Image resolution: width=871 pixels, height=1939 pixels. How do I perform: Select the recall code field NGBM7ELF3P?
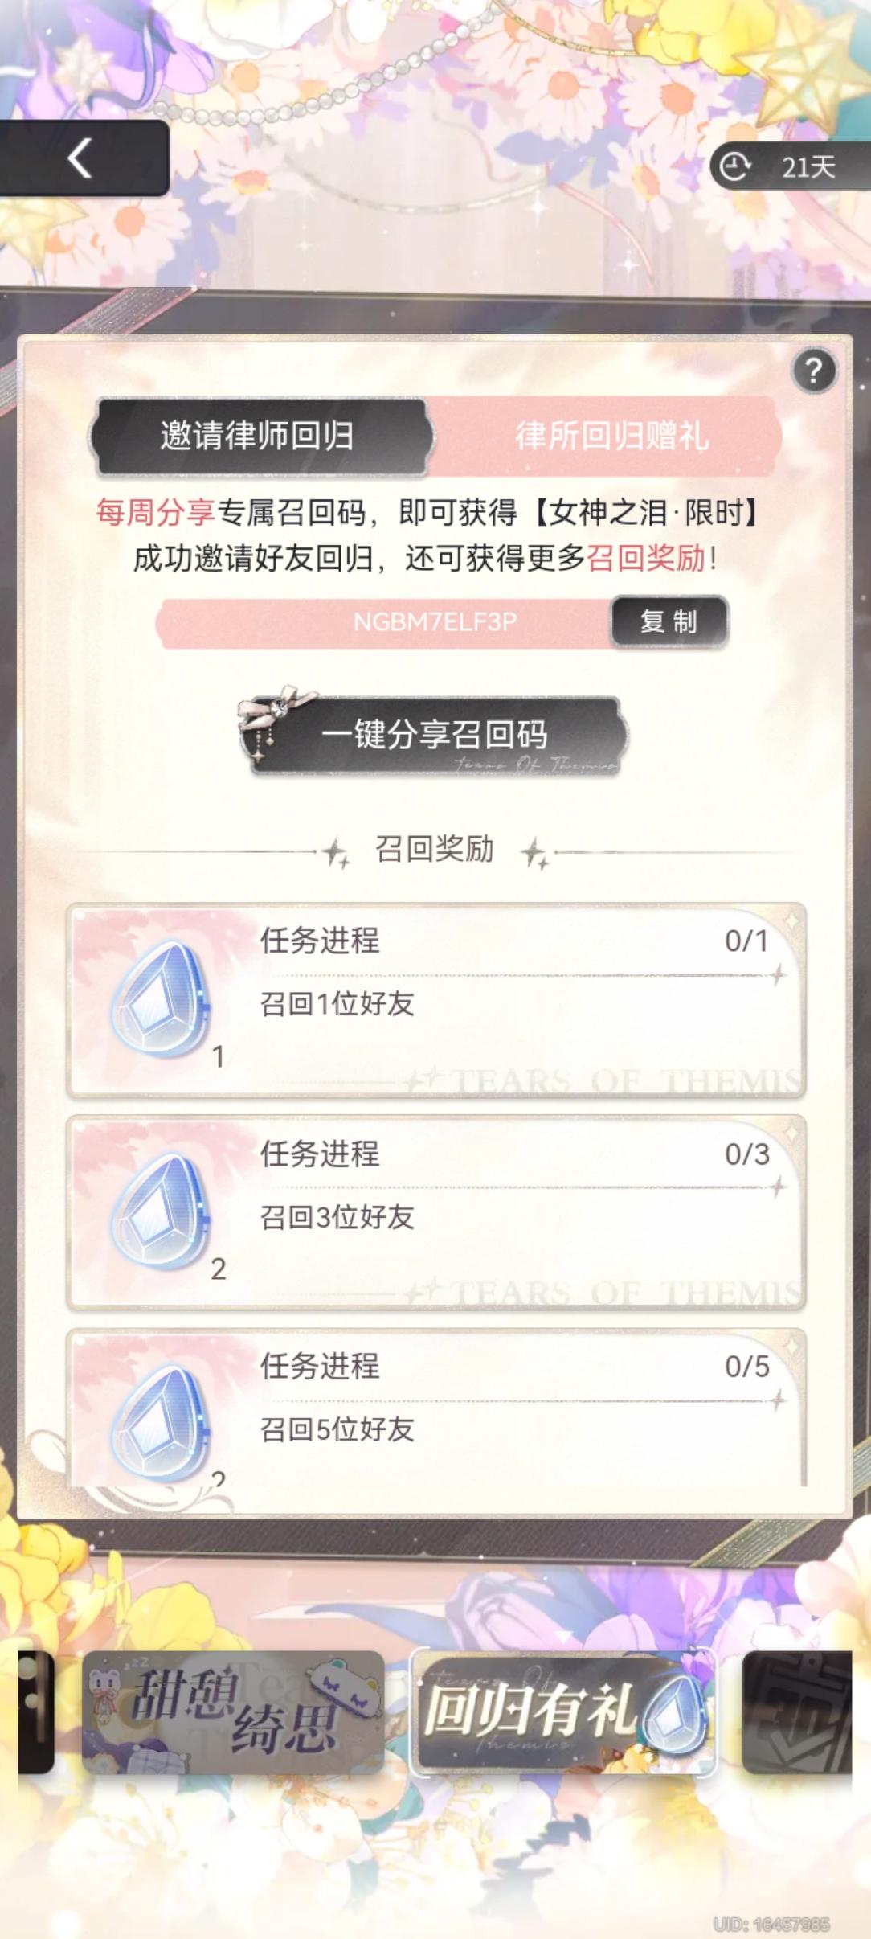[x=384, y=622]
